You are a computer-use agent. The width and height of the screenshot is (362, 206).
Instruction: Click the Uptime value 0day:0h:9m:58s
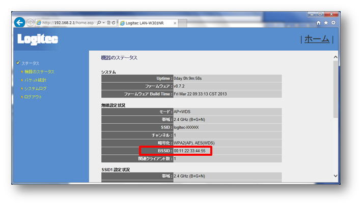coord(188,79)
